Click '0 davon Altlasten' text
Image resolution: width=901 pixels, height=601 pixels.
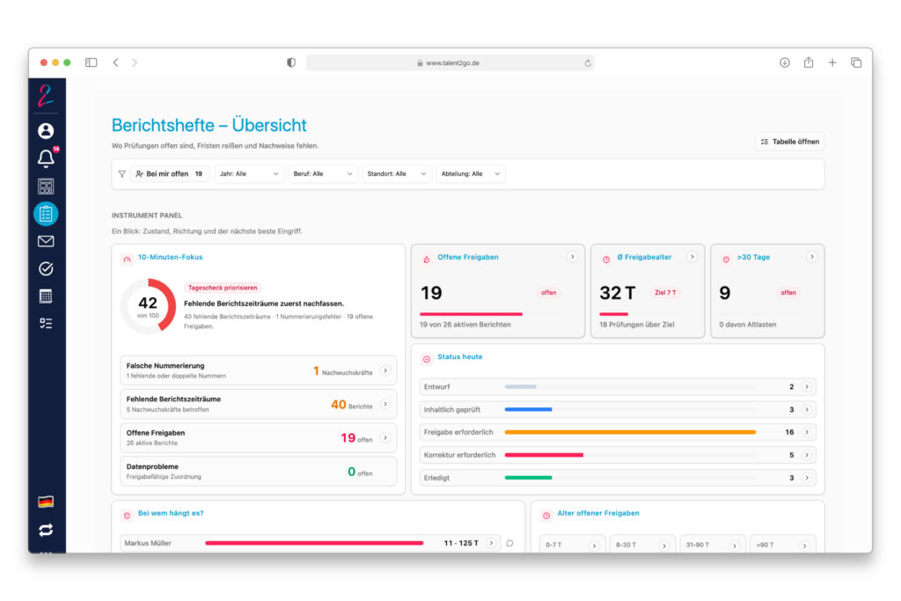coord(748,325)
